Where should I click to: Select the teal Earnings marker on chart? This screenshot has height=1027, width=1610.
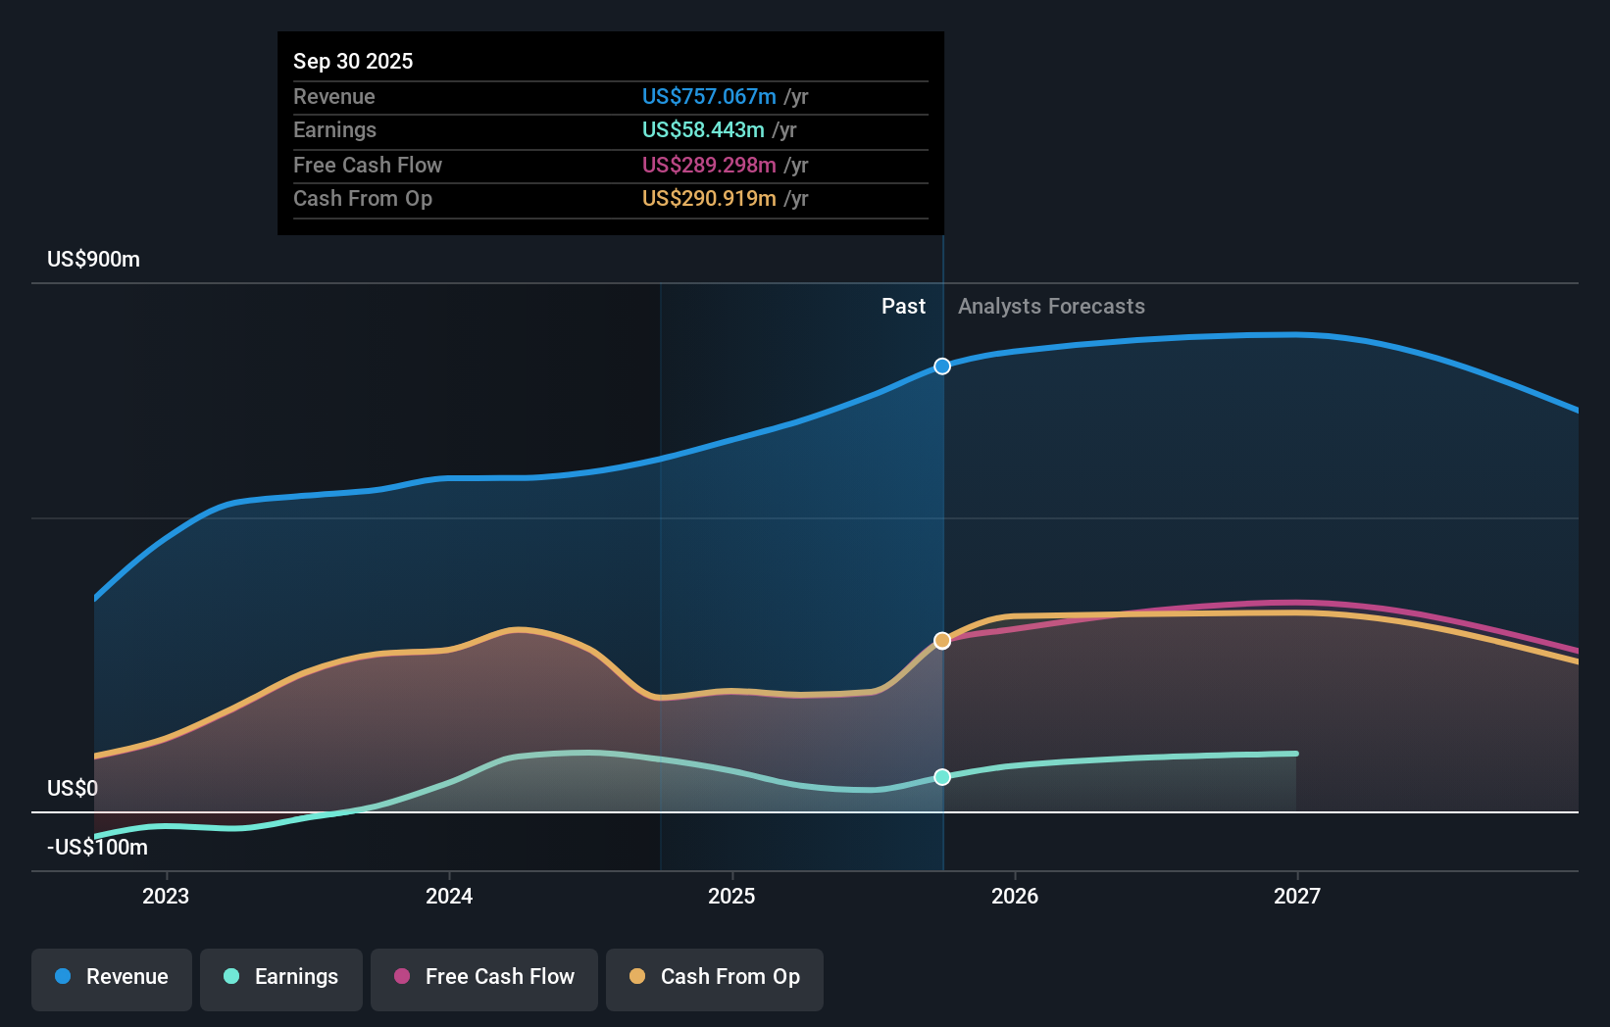tap(942, 777)
